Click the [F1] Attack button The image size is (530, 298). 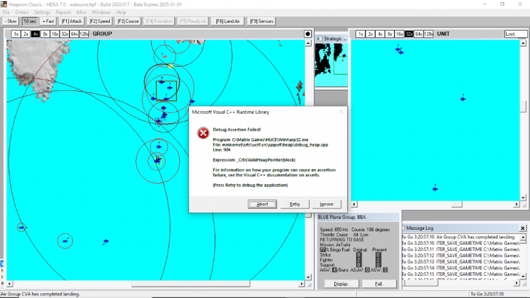(72, 21)
